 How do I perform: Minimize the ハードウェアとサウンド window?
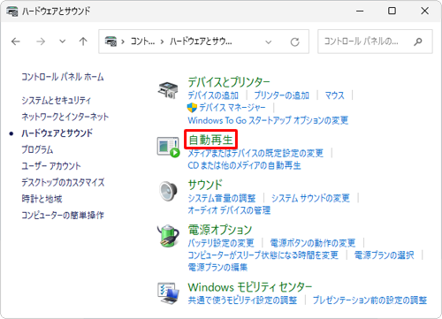pos(360,11)
